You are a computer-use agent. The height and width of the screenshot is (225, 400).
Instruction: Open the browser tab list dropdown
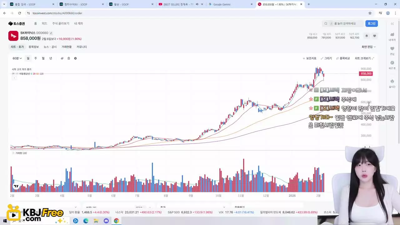coord(4,4)
